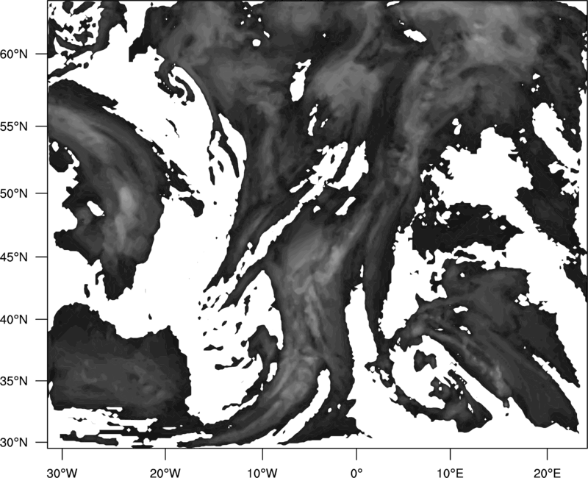The height and width of the screenshot is (478, 588).
Task: Click the 40°N latitude label
Action: tap(14, 319)
